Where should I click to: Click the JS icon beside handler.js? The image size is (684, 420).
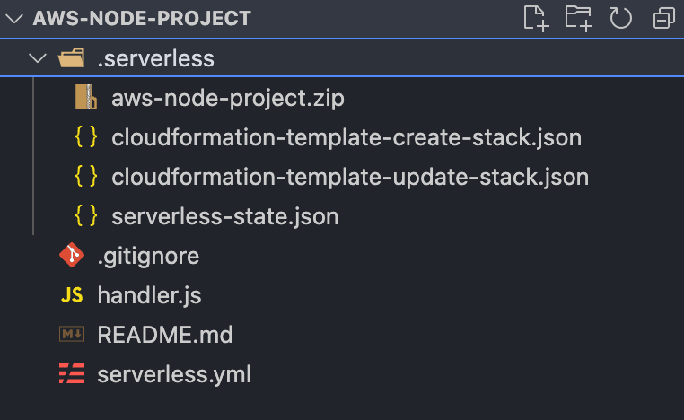coord(71,295)
